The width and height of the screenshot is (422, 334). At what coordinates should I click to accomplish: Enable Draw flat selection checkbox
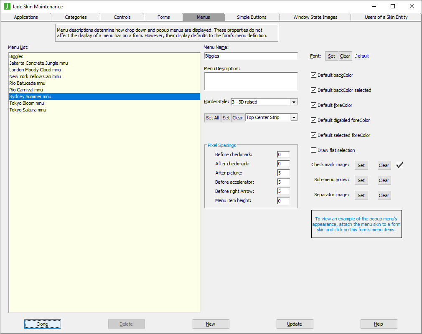tap(314, 150)
